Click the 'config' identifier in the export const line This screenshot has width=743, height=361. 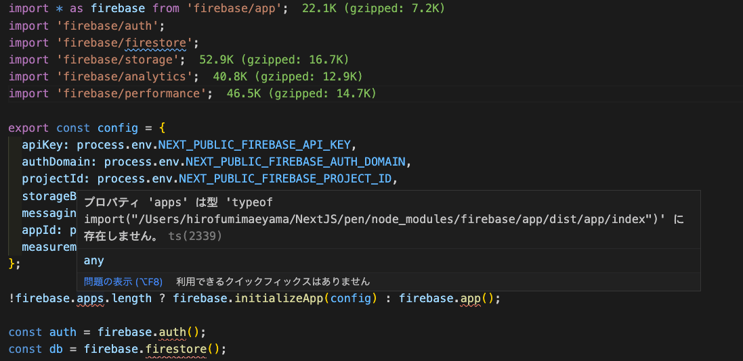coord(118,128)
